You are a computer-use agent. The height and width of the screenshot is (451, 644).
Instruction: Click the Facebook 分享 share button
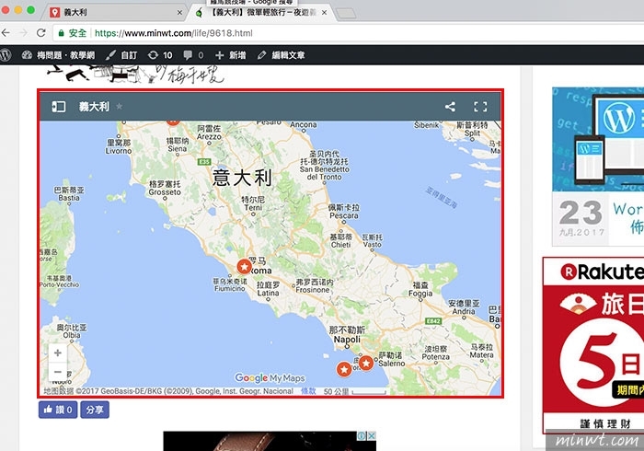95,410
